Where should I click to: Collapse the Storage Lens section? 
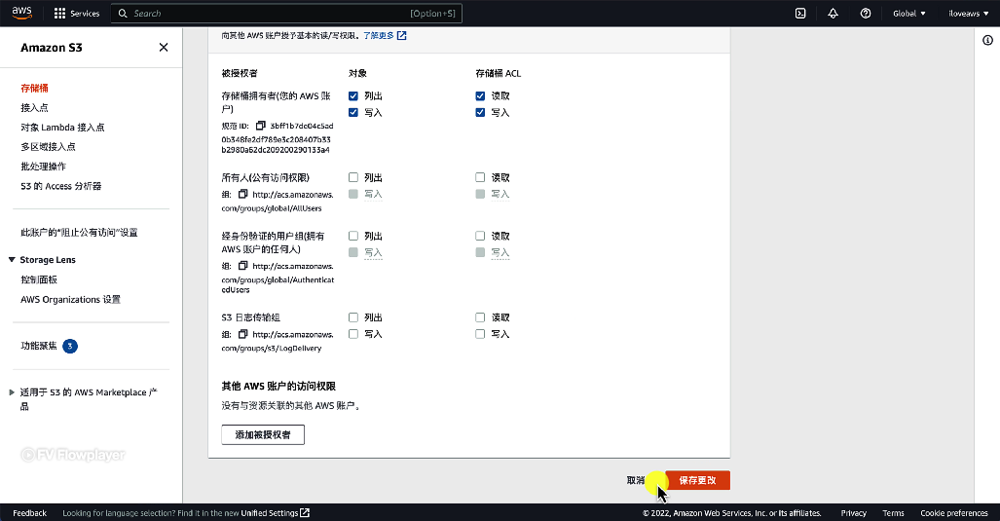(12, 260)
